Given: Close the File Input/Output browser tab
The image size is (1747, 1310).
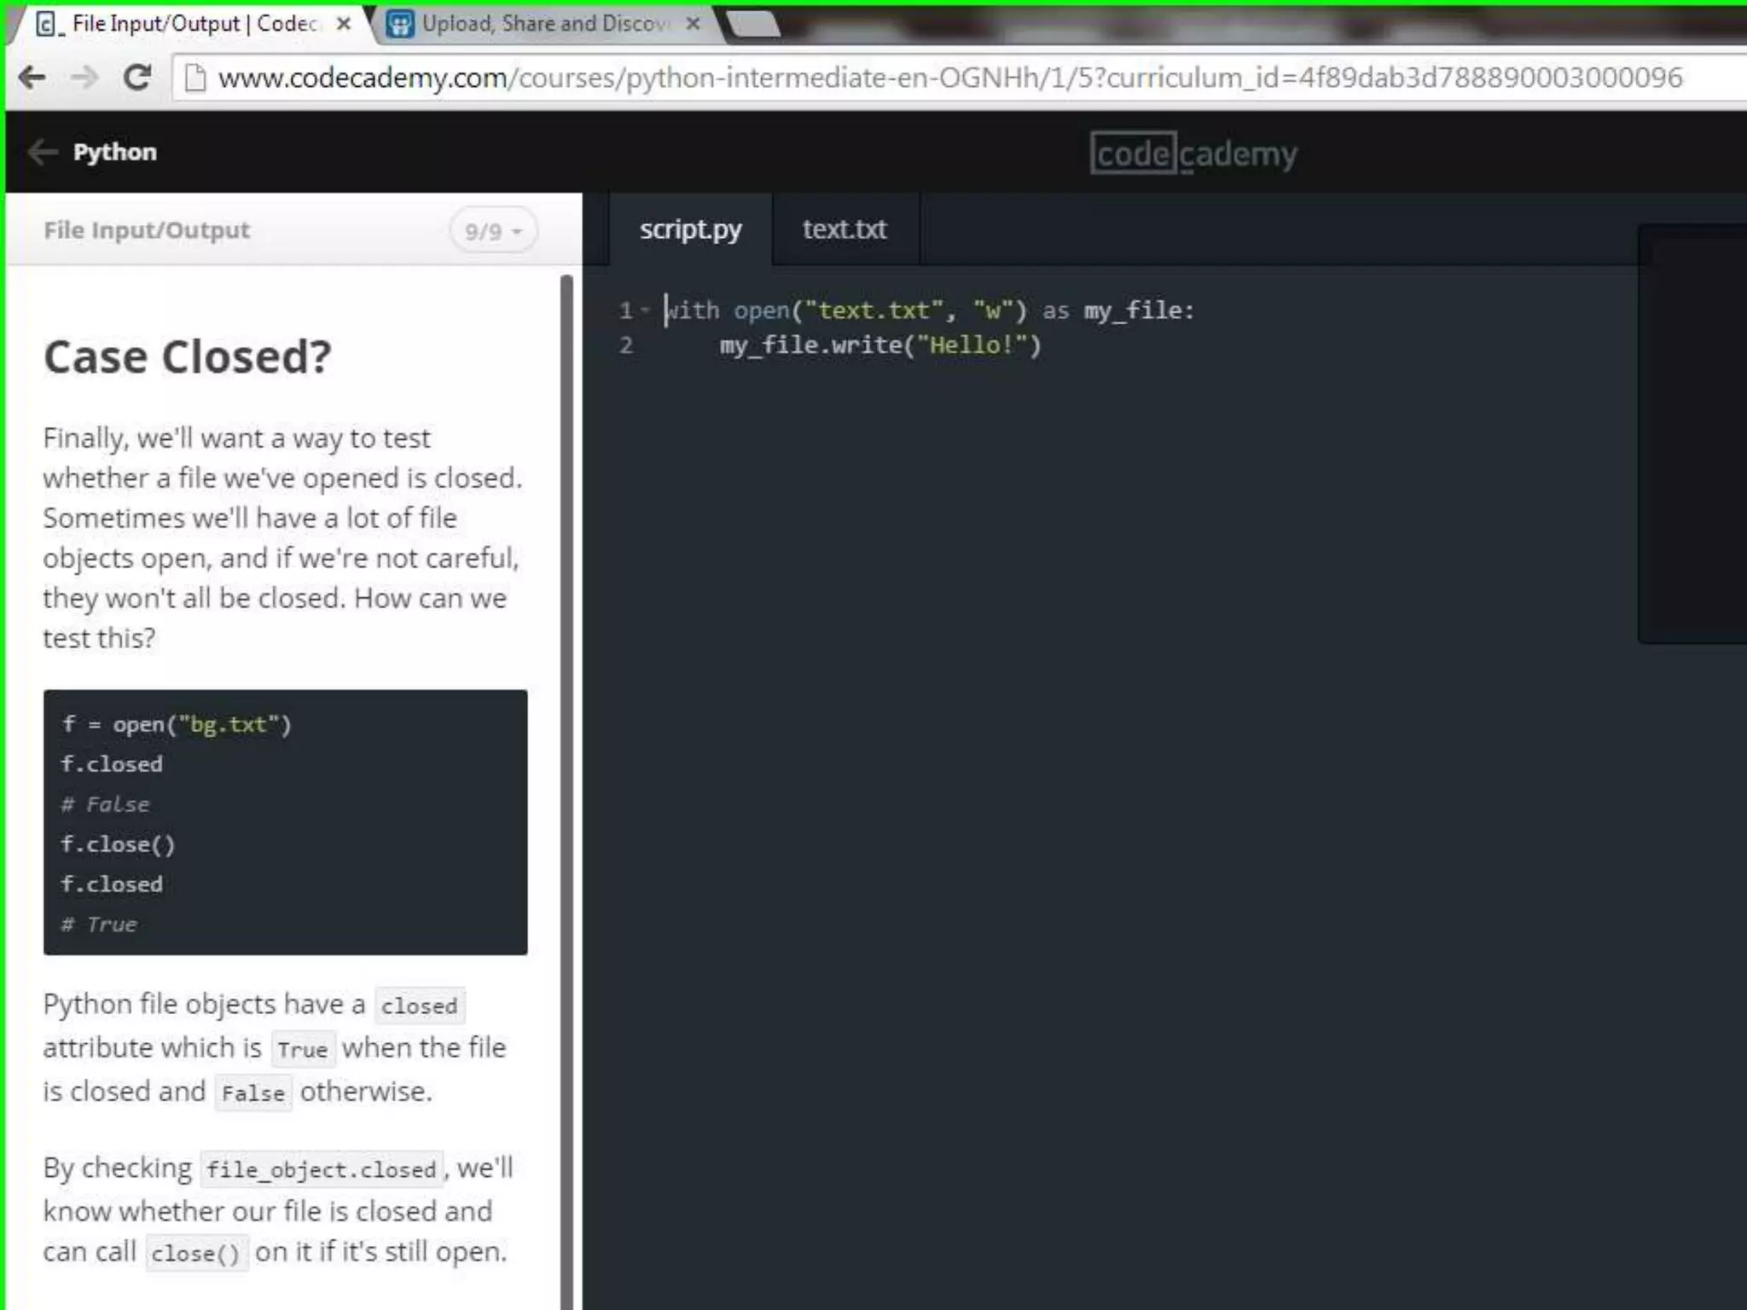Looking at the screenshot, I should (x=344, y=24).
